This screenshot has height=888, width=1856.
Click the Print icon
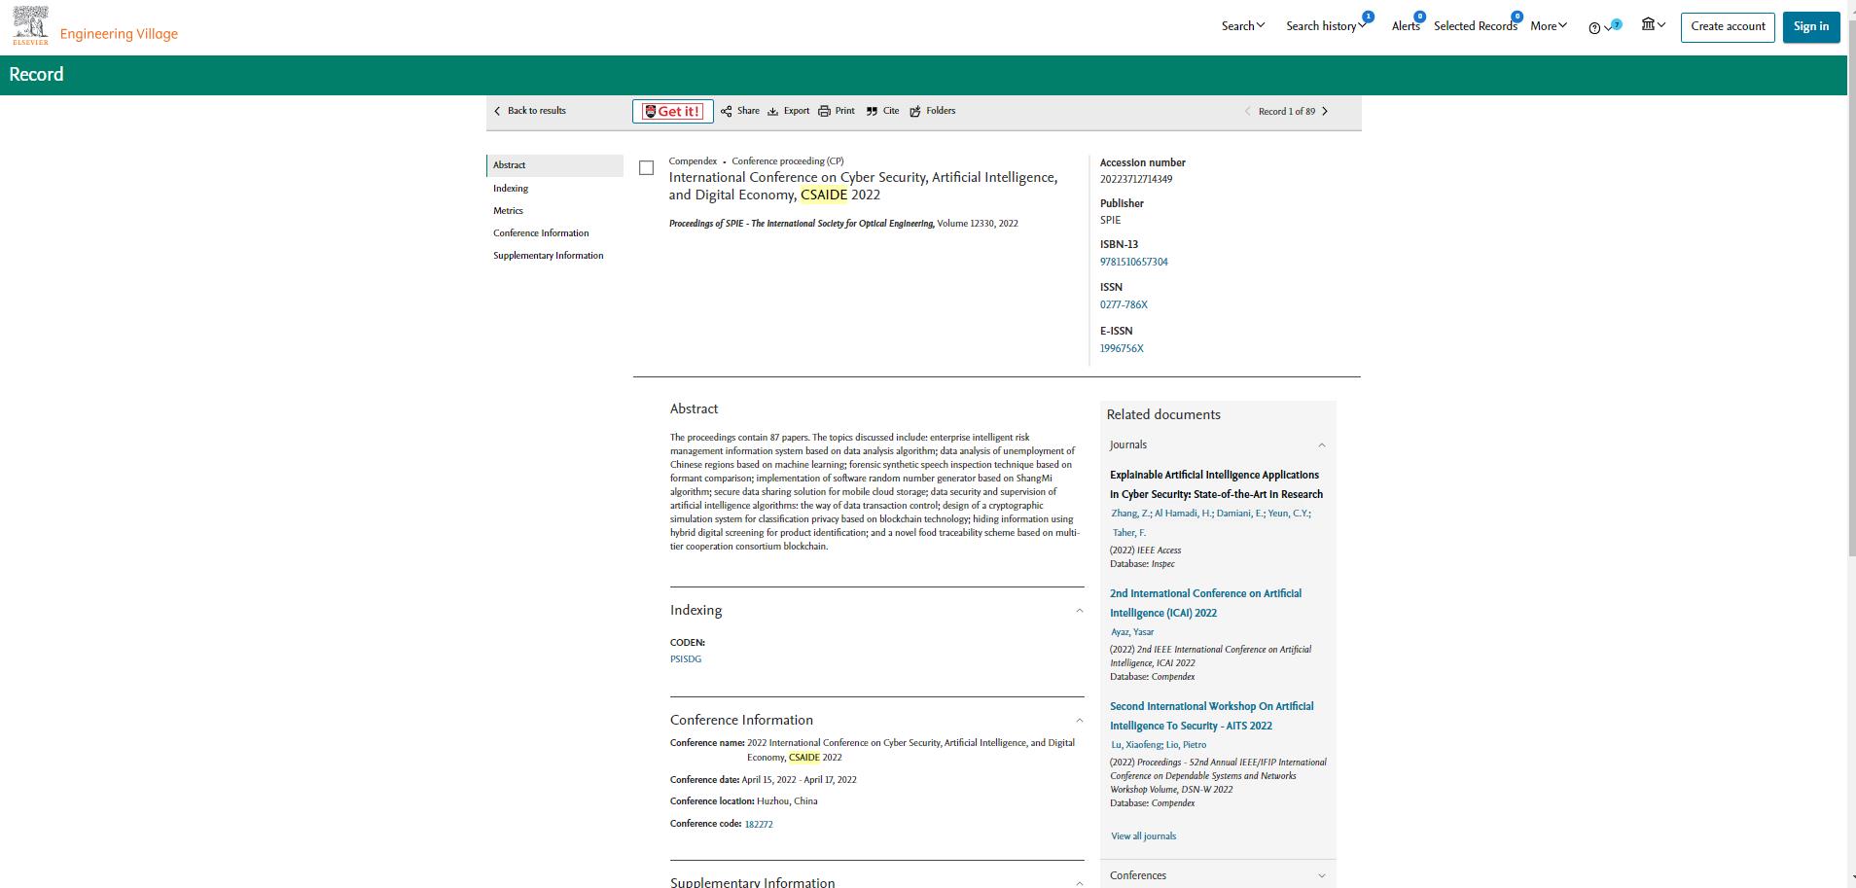point(824,111)
